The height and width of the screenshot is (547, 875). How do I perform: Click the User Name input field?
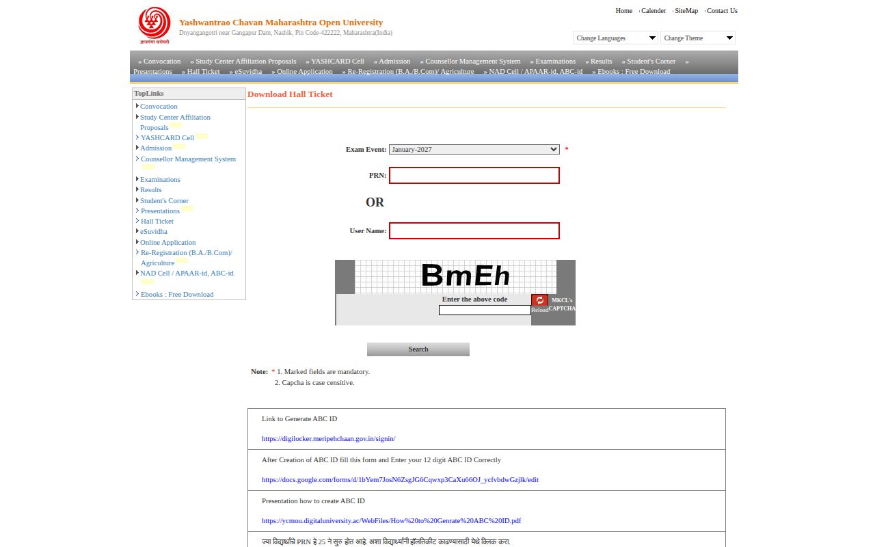[474, 231]
